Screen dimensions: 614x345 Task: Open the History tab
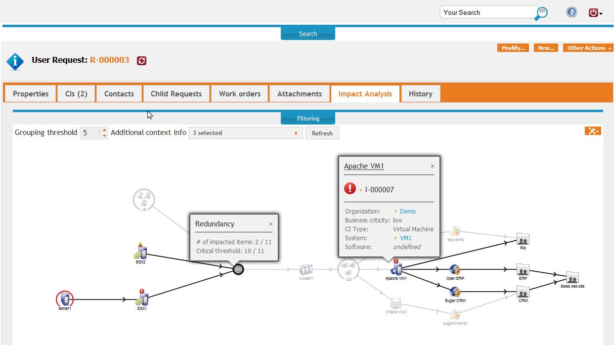(420, 93)
